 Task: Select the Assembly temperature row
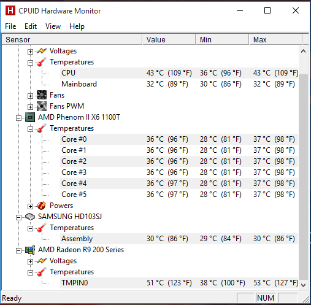click(179, 239)
